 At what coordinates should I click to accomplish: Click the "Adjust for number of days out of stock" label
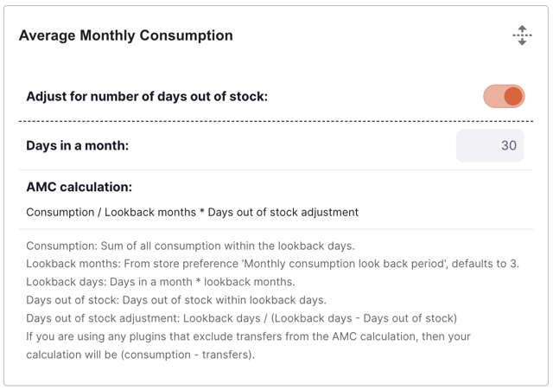[x=147, y=96]
